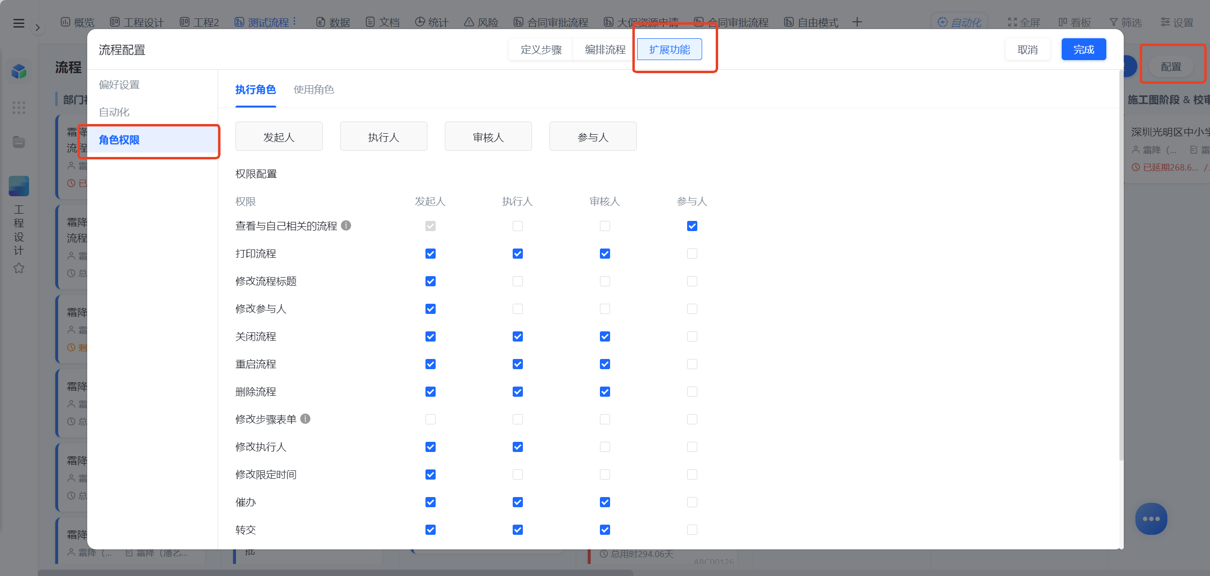Select 角色权限 in left menu
This screenshot has width=1210, height=576.
(153, 140)
